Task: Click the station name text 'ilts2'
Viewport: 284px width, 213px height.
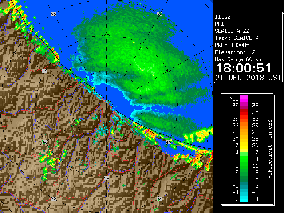Action: tap(223, 17)
